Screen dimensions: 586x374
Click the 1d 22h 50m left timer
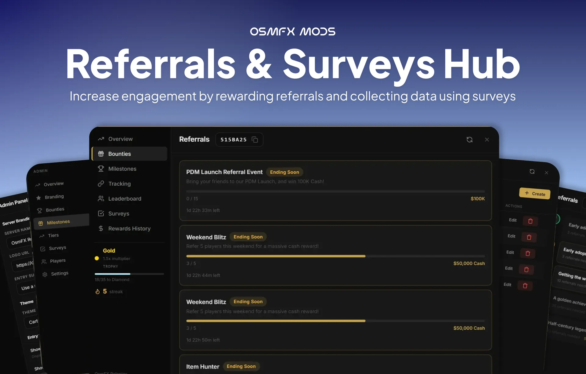tap(203, 340)
